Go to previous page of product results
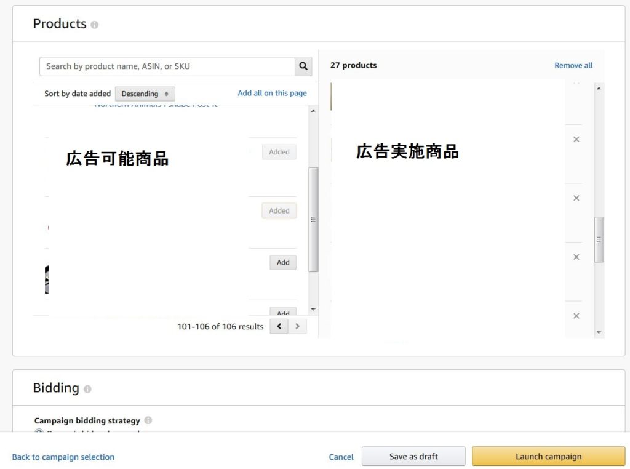Image resolution: width=630 pixels, height=469 pixels. point(279,326)
